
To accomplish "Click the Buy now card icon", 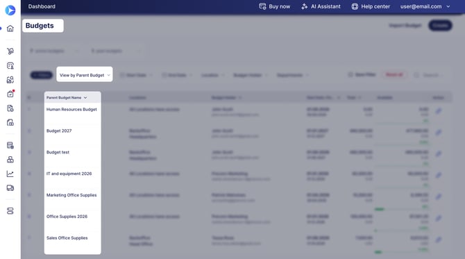I will pyautogui.click(x=262, y=6).
